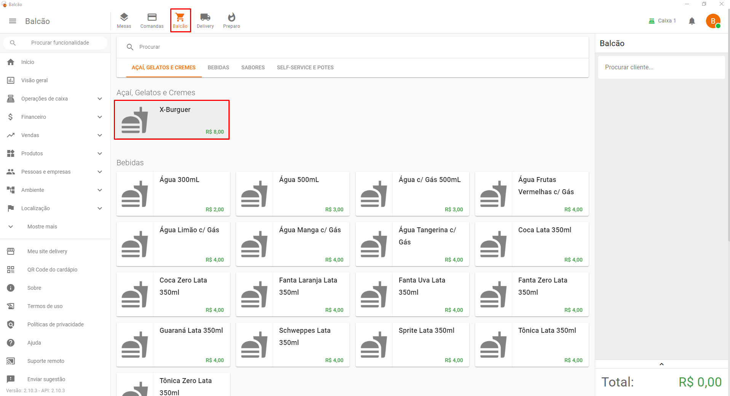The width and height of the screenshot is (730, 396).
Task: Click the Pessoas e empresas icon
Action: click(x=11, y=172)
